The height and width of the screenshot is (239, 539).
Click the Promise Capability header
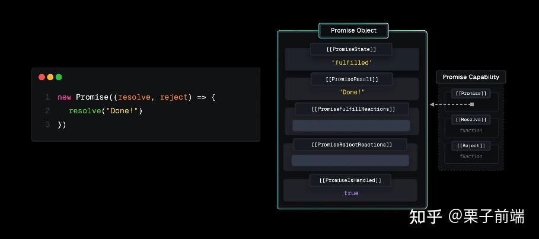coord(471,77)
